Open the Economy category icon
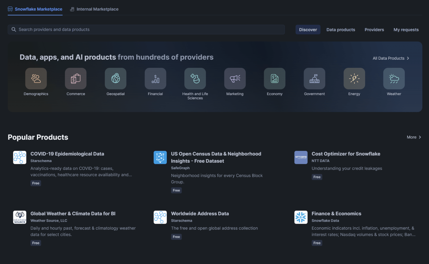 (275, 78)
